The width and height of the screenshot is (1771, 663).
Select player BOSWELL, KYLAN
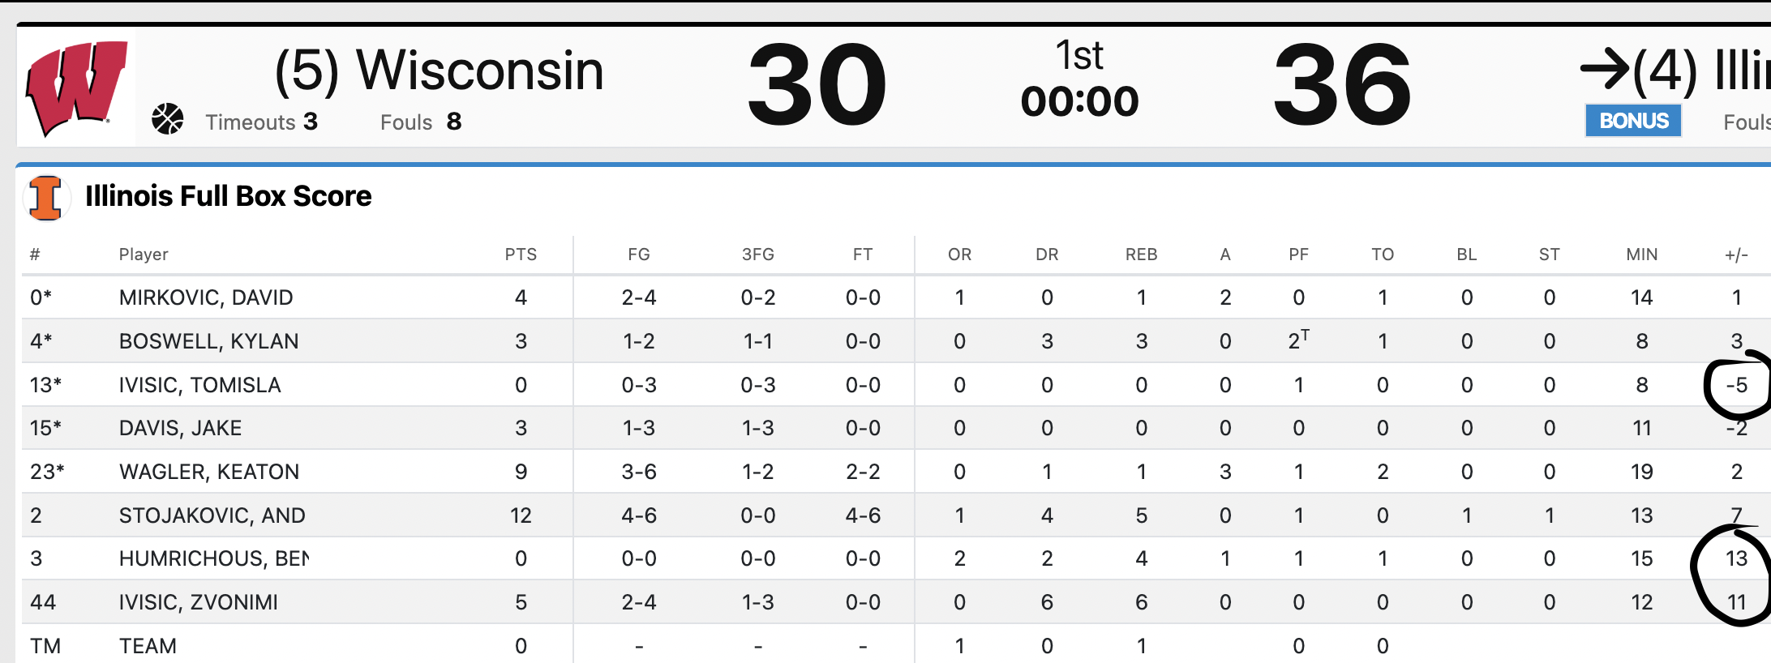(209, 341)
